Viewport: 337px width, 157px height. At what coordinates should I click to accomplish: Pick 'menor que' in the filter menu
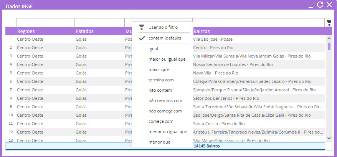pos(159,142)
